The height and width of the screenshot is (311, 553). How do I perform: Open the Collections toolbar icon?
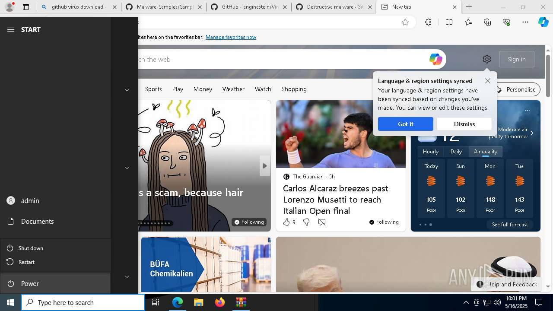pyautogui.click(x=487, y=22)
